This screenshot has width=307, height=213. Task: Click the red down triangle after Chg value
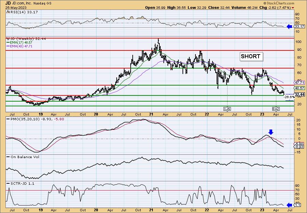[293, 7]
